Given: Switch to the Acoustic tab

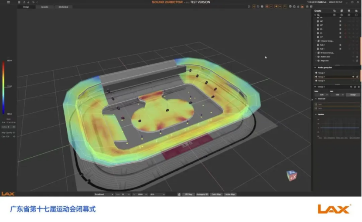Looking at the screenshot, I should [x=44, y=7].
